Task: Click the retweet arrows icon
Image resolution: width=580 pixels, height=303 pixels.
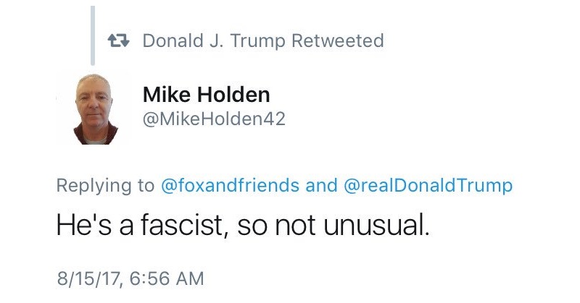Action: (x=118, y=40)
